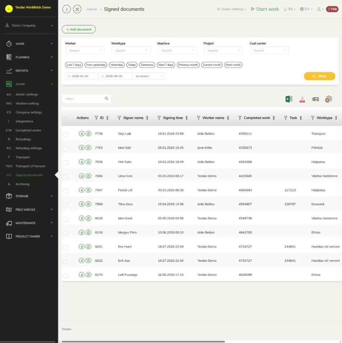Image resolution: width=342 pixels, height=343 pixels.
Task: Export table to Excel
Action: tap(289, 99)
